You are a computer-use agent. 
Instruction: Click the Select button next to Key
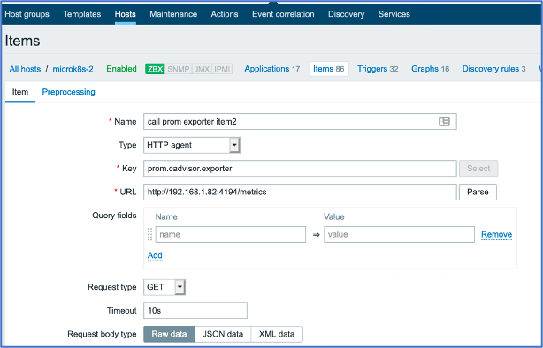[x=478, y=169]
